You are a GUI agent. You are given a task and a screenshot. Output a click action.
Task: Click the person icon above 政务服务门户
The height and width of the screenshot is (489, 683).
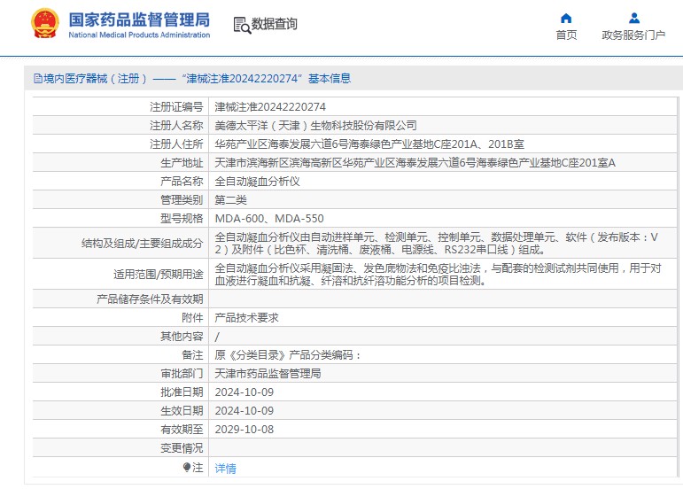point(633,18)
